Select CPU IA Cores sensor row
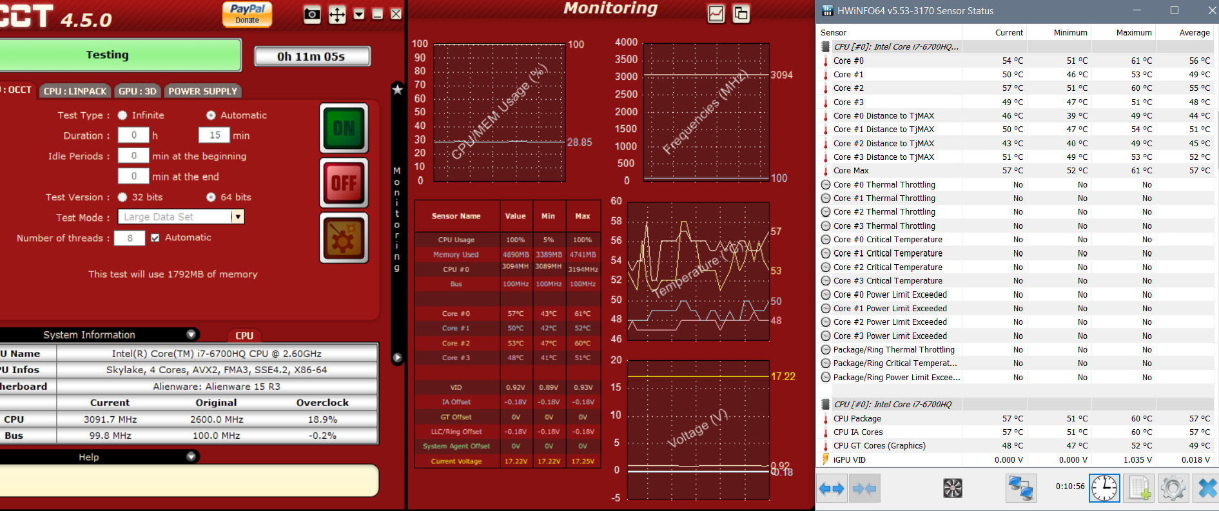The image size is (1219, 511). point(1017,432)
